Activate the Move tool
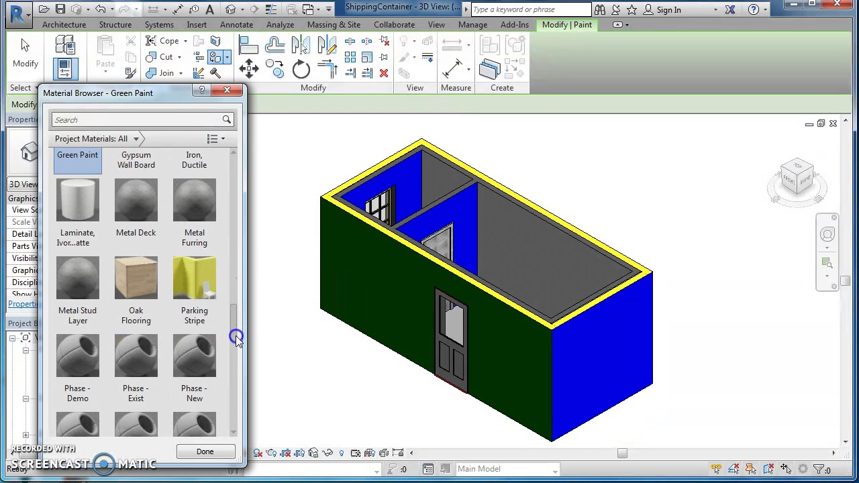This screenshot has height=483, width=859. click(x=249, y=69)
